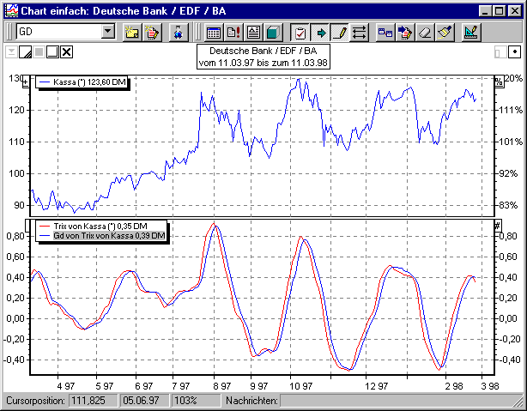
Task: Click the chart analysis icon at toolbar end
Action: coord(470,33)
